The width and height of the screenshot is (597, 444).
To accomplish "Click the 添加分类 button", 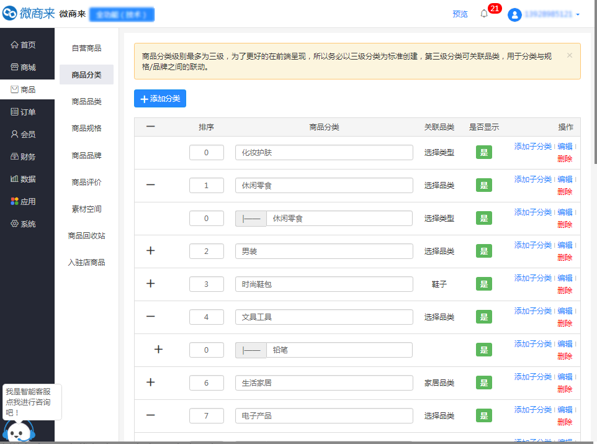I will (160, 99).
